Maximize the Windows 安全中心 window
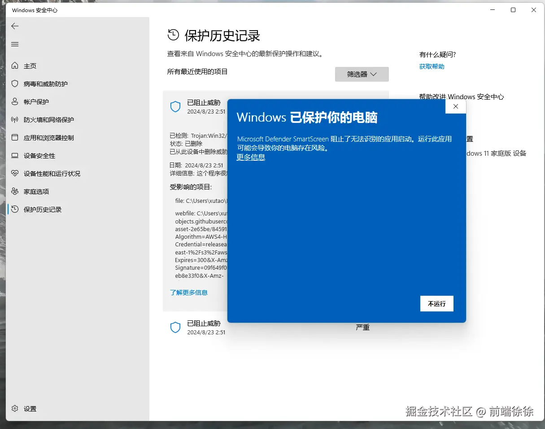 coord(513,10)
